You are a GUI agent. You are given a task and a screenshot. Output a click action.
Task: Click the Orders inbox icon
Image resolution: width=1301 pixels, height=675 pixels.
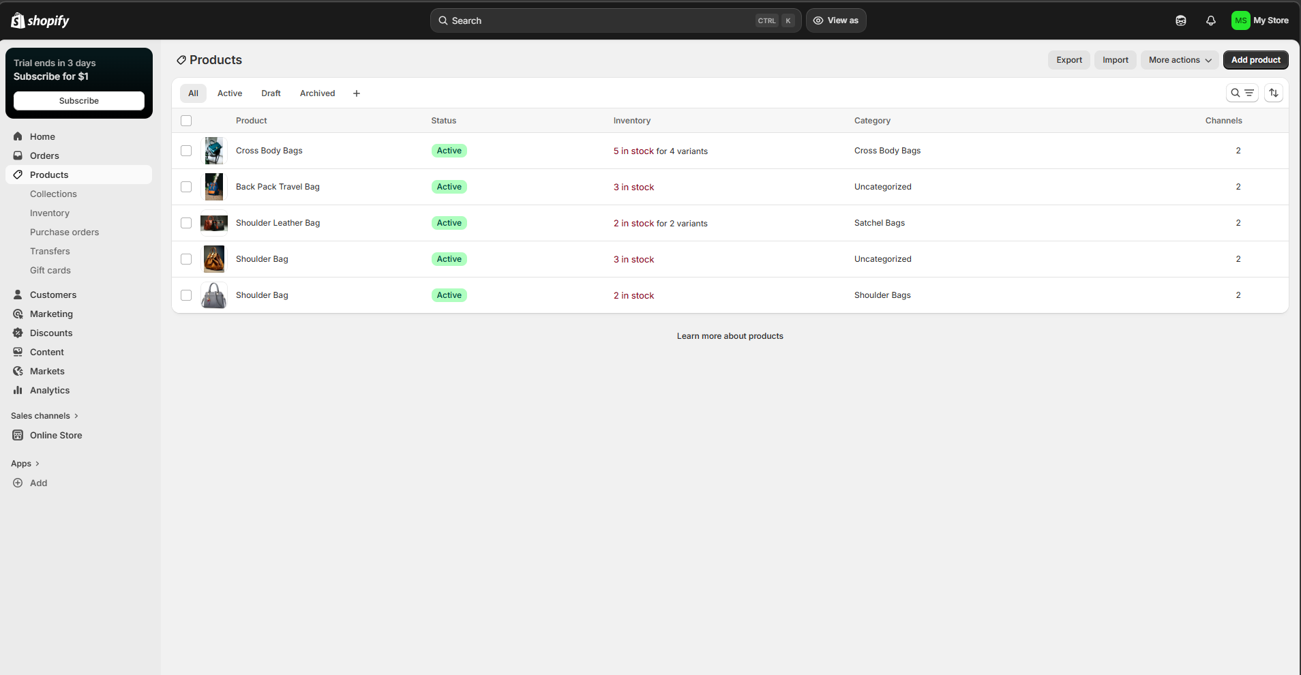[18, 155]
